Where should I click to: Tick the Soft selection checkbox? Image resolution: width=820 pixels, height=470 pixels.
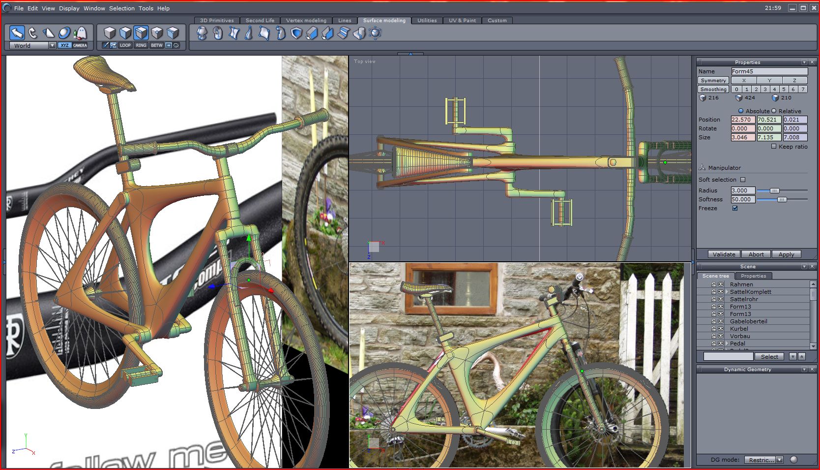pyautogui.click(x=743, y=180)
